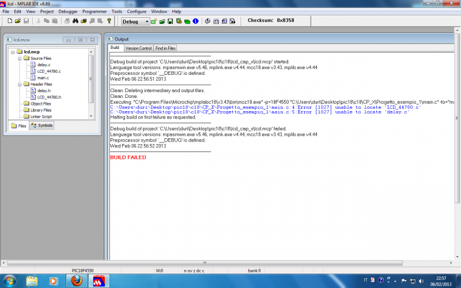Collapse the Source Files folder

coord(20,59)
